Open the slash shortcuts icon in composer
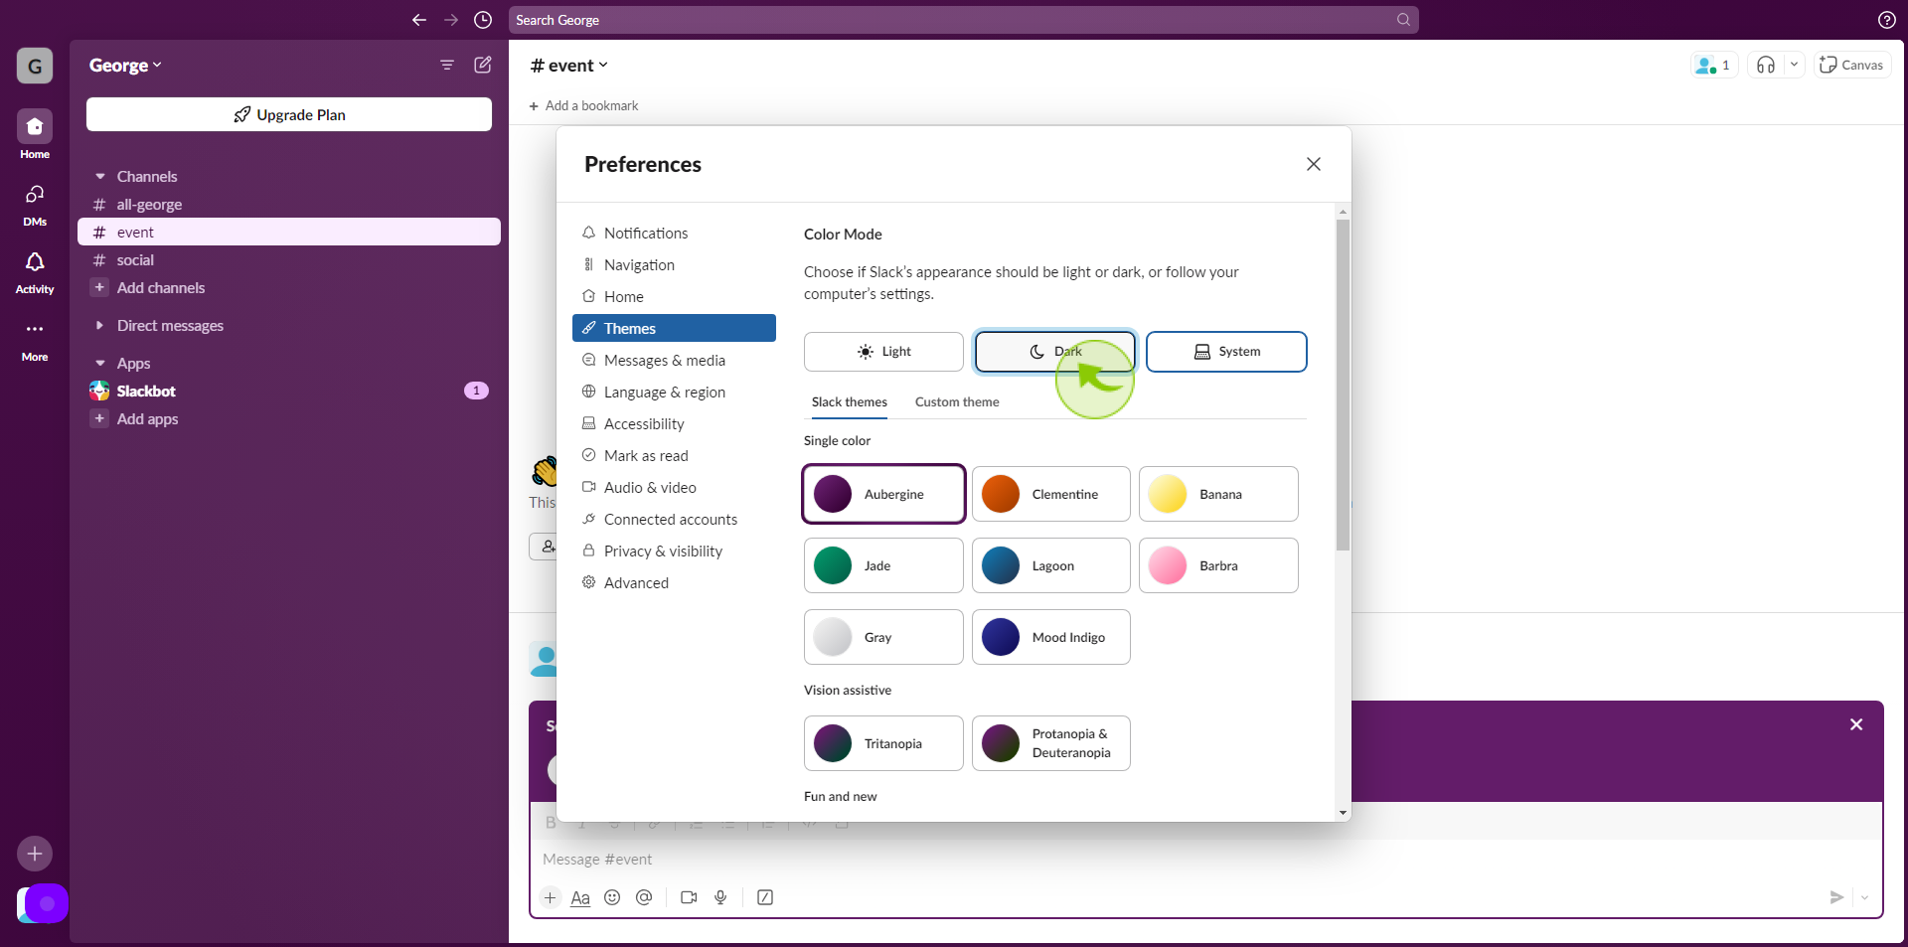The width and height of the screenshot is (1908, 947). (x=765, y=897)
